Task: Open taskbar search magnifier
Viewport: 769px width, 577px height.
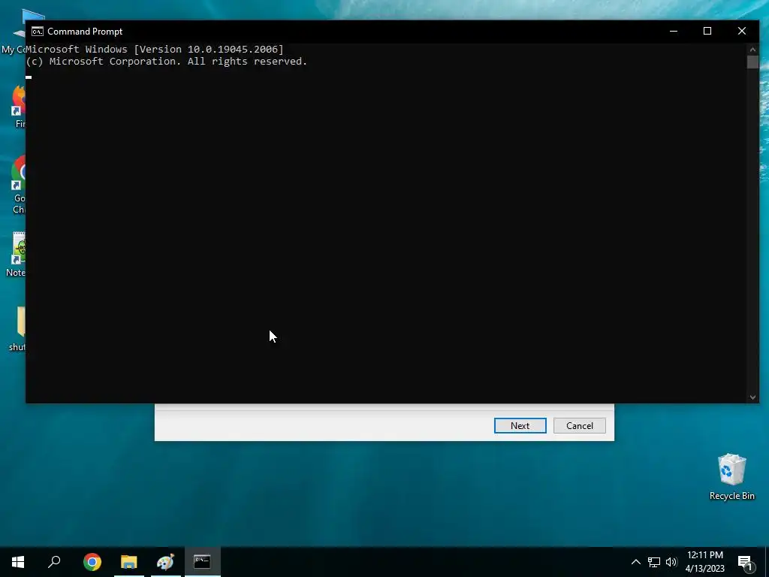Action: (x=54, y=562)
